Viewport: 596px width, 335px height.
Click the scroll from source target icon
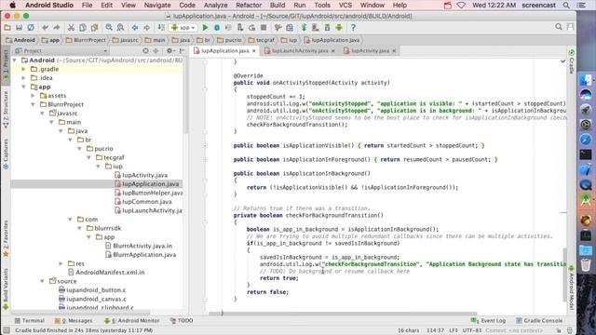tap(145, 50)
